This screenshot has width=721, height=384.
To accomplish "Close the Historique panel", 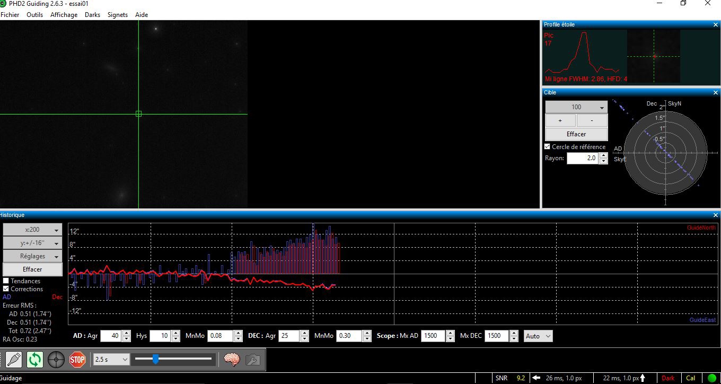I will 716,215.
